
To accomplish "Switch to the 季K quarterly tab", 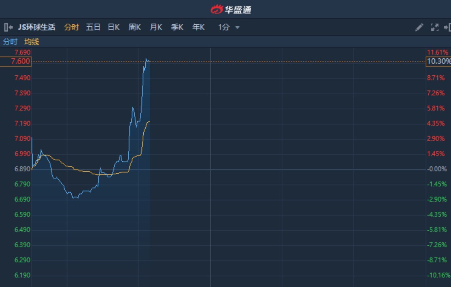I will click(x=177, y=27).
